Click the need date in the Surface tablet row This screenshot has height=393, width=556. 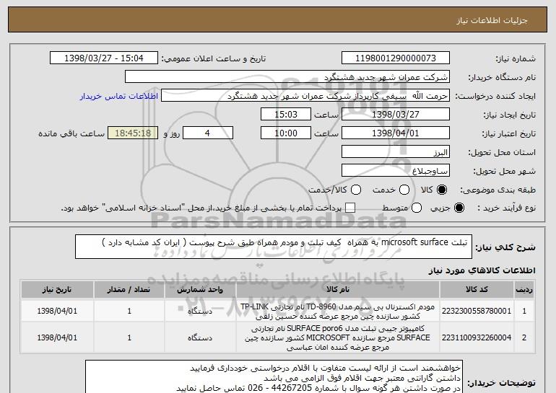[57, 337]
